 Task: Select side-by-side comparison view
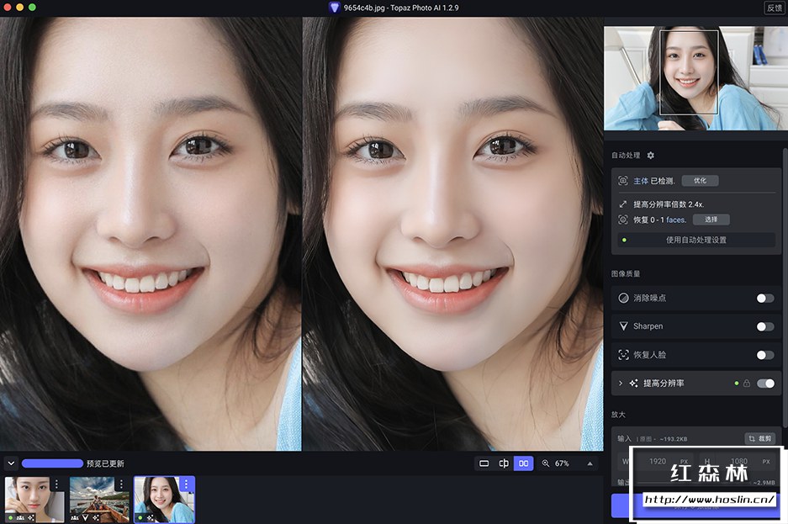pyautogui.click(x=523, y=463)
